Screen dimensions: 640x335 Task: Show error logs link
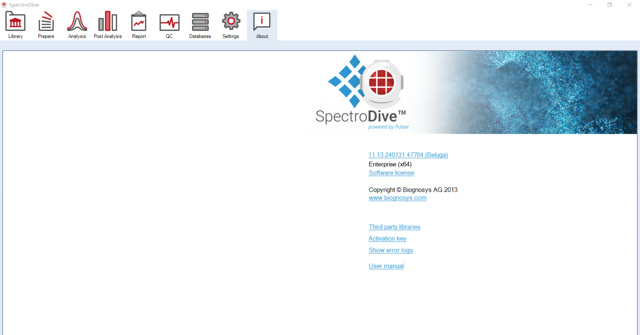tap(391, 250)
